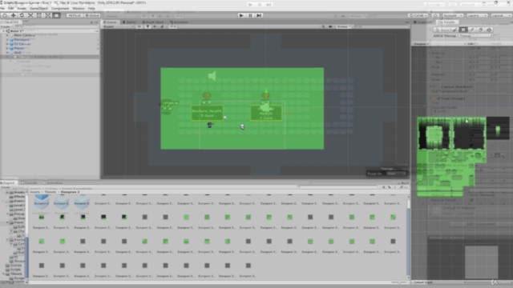
Task: Open the Gizmos dropdown in Scene view
Action: click(343, 26)
